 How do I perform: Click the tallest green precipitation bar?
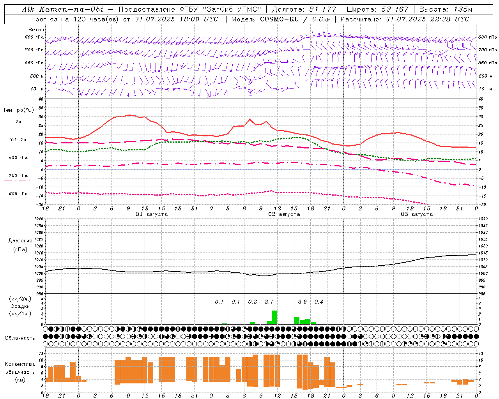point(274,317)
